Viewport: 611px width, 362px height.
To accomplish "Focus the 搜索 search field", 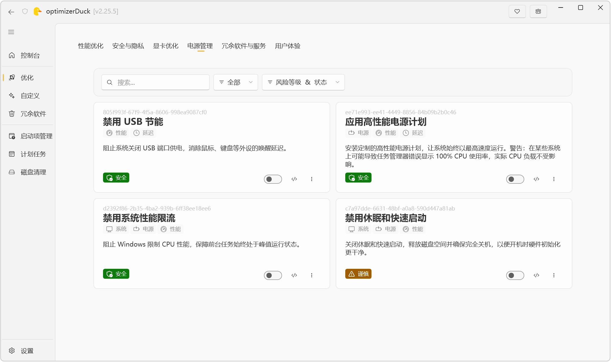I will [x=155, y=82].
